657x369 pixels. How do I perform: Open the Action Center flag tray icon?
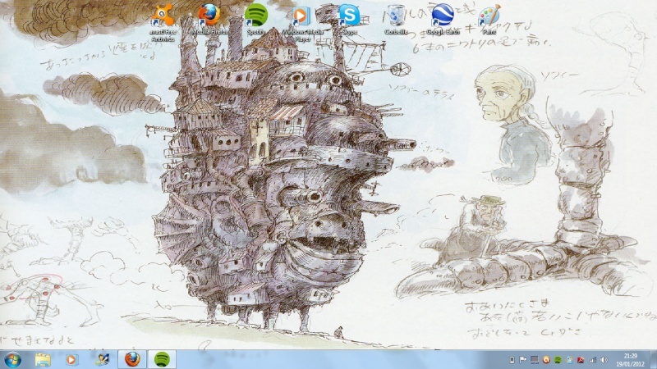pyautogui.click(x=523, y=360)
